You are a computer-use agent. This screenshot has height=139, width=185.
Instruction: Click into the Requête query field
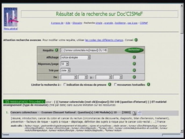point(84,50)
